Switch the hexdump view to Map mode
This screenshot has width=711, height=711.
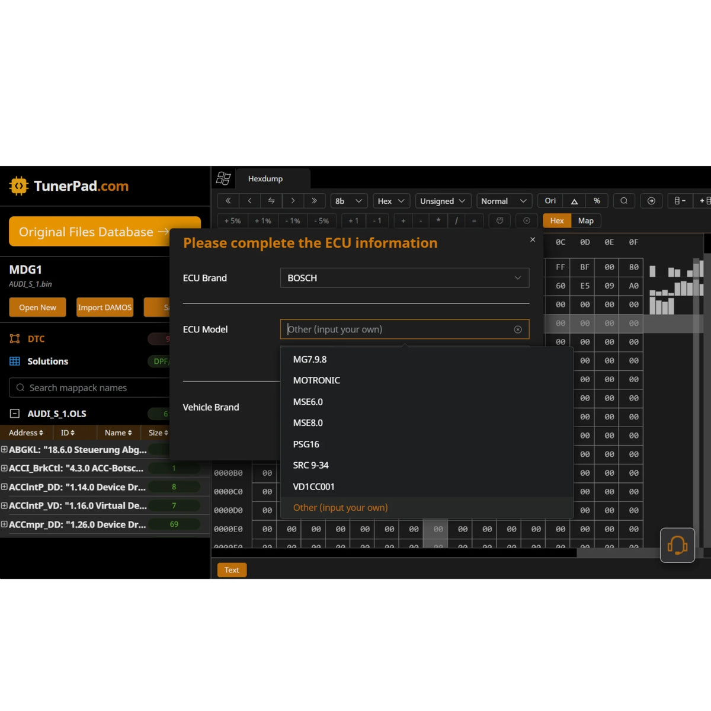(586, 220)
